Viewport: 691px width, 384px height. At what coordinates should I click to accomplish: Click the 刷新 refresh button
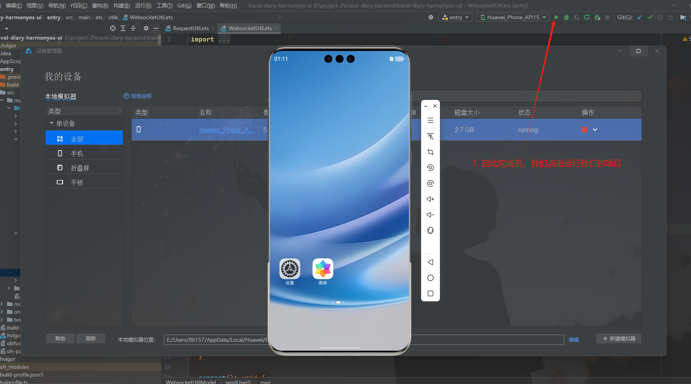coord(91,339)
